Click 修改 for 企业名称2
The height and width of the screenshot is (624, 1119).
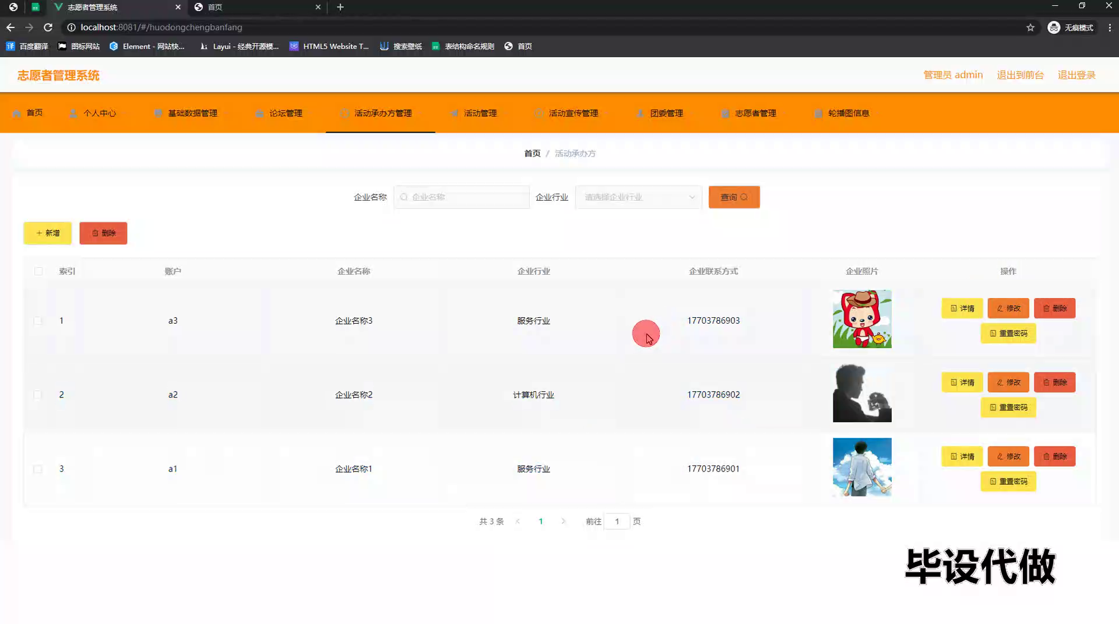tap(1008, 382)
